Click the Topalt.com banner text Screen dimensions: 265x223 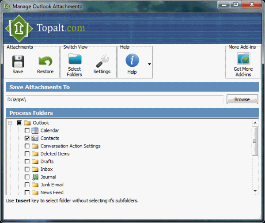pos(61,28)
